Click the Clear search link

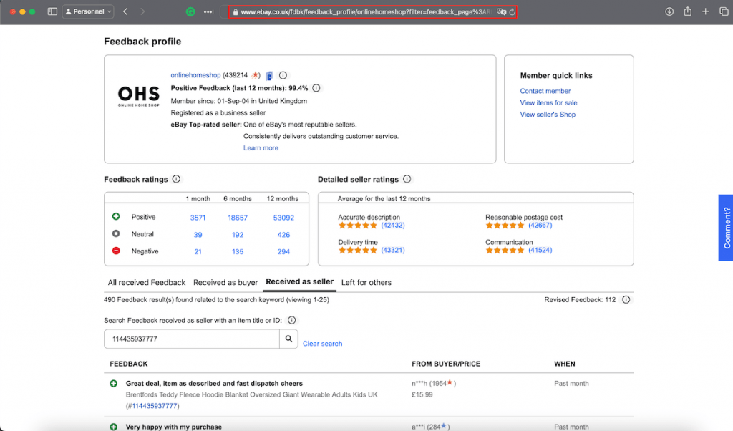pos(322,343)
